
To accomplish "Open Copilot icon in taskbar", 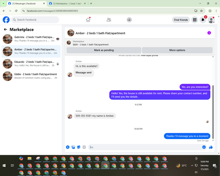I will point(21,158).
